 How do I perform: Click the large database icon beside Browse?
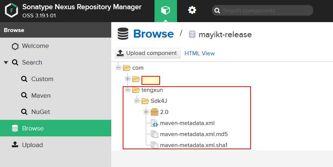(x=123, y=34)
